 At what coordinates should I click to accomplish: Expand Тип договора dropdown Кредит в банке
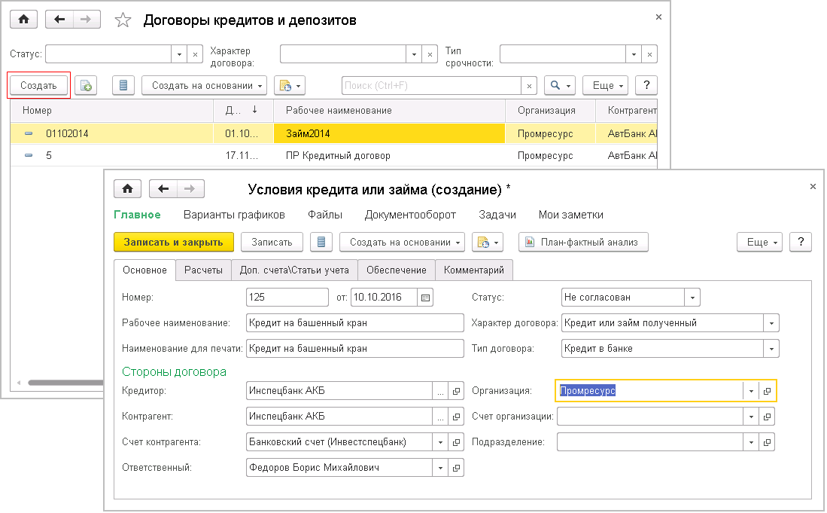[771, 348]
